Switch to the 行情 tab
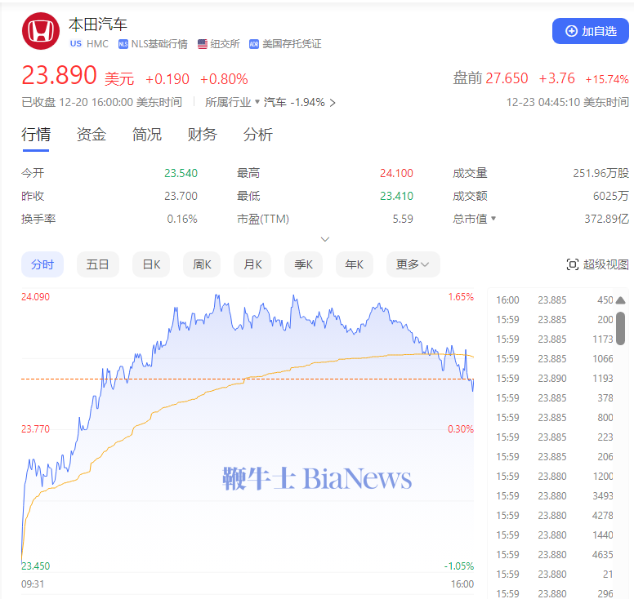This screenshot has height=599, width=634. [x=36, y=135]
